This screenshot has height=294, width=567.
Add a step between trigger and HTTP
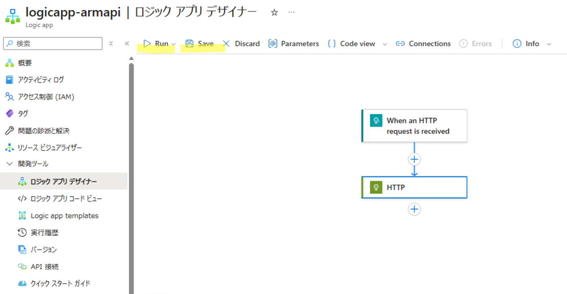tap(414, 159)
